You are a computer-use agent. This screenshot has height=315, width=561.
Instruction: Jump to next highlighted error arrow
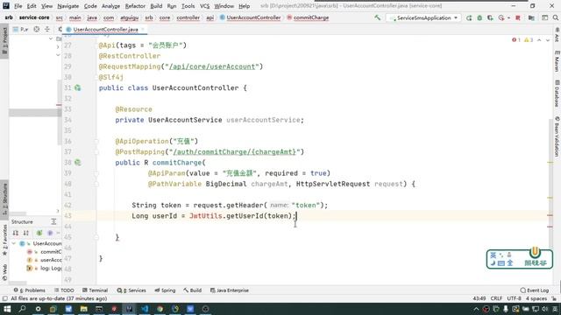point(548,40)
